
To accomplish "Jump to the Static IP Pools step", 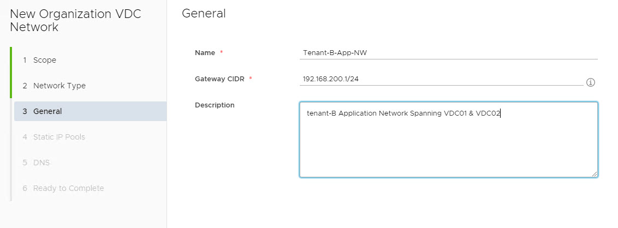I will (x=59, y=137).
